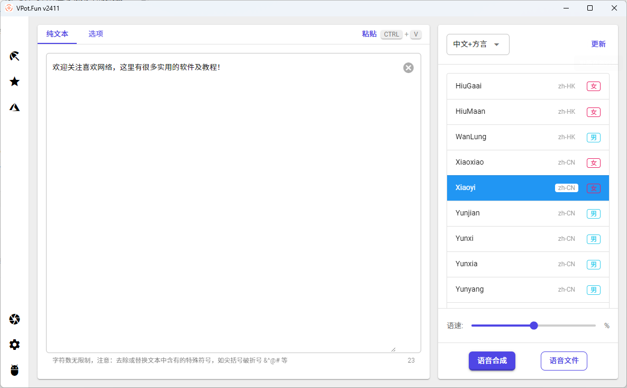
Task: Open the Azure triangle sidebar icon
Action: (14, 107)
